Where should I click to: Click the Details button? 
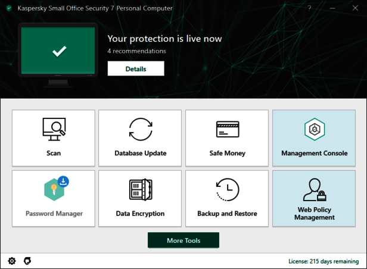(x=136, y=69)
